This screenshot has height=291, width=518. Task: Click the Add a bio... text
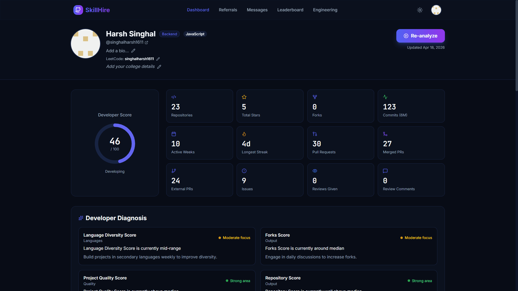pyautogui.click(x=117, y=51)
